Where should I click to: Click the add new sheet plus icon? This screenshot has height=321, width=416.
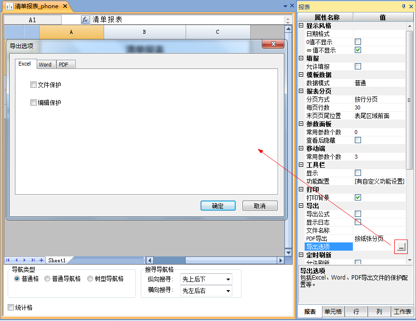41,260
